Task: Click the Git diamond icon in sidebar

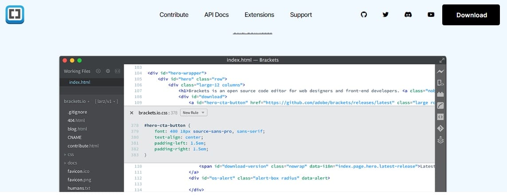Action: (x=440, y=129)
